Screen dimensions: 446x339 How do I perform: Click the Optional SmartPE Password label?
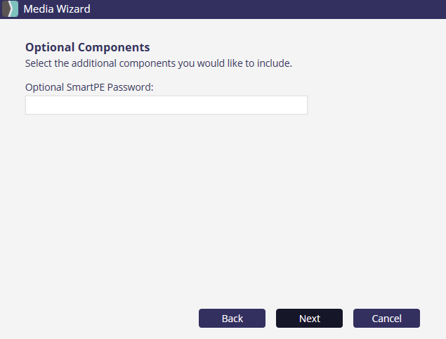click(89, 87)
